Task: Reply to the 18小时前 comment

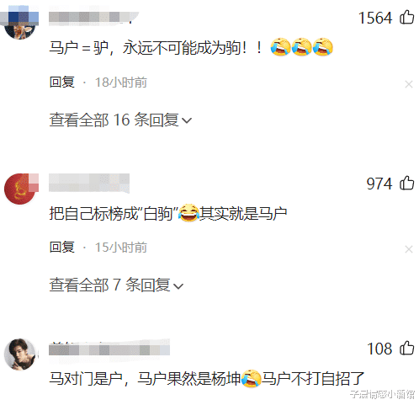Action: click(x=62, y=83)
